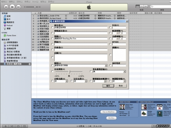171x128 pixels.
Task: Open the 控制(C) menu
Action: (20, 2)
